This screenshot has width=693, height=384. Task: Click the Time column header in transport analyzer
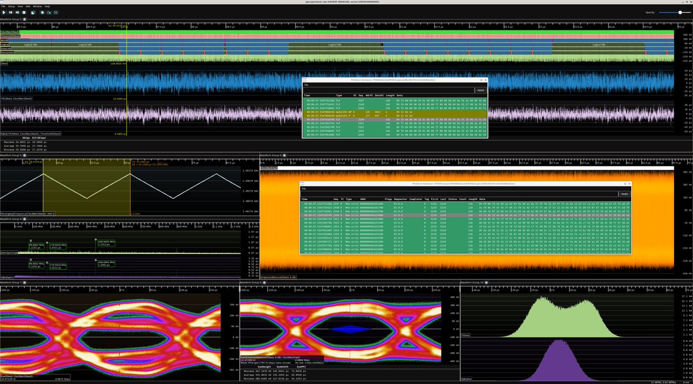(304, 199)
